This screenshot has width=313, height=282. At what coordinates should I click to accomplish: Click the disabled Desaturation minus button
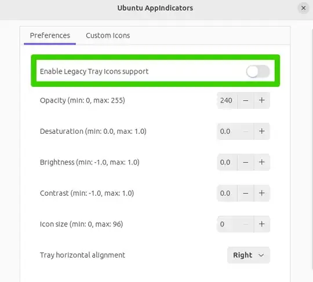point(246,131)
